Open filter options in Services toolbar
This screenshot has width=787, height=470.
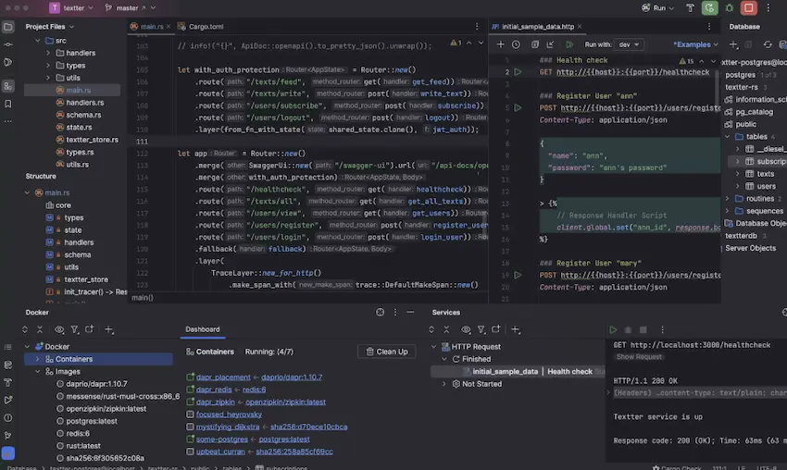click(x=481, y=329)
